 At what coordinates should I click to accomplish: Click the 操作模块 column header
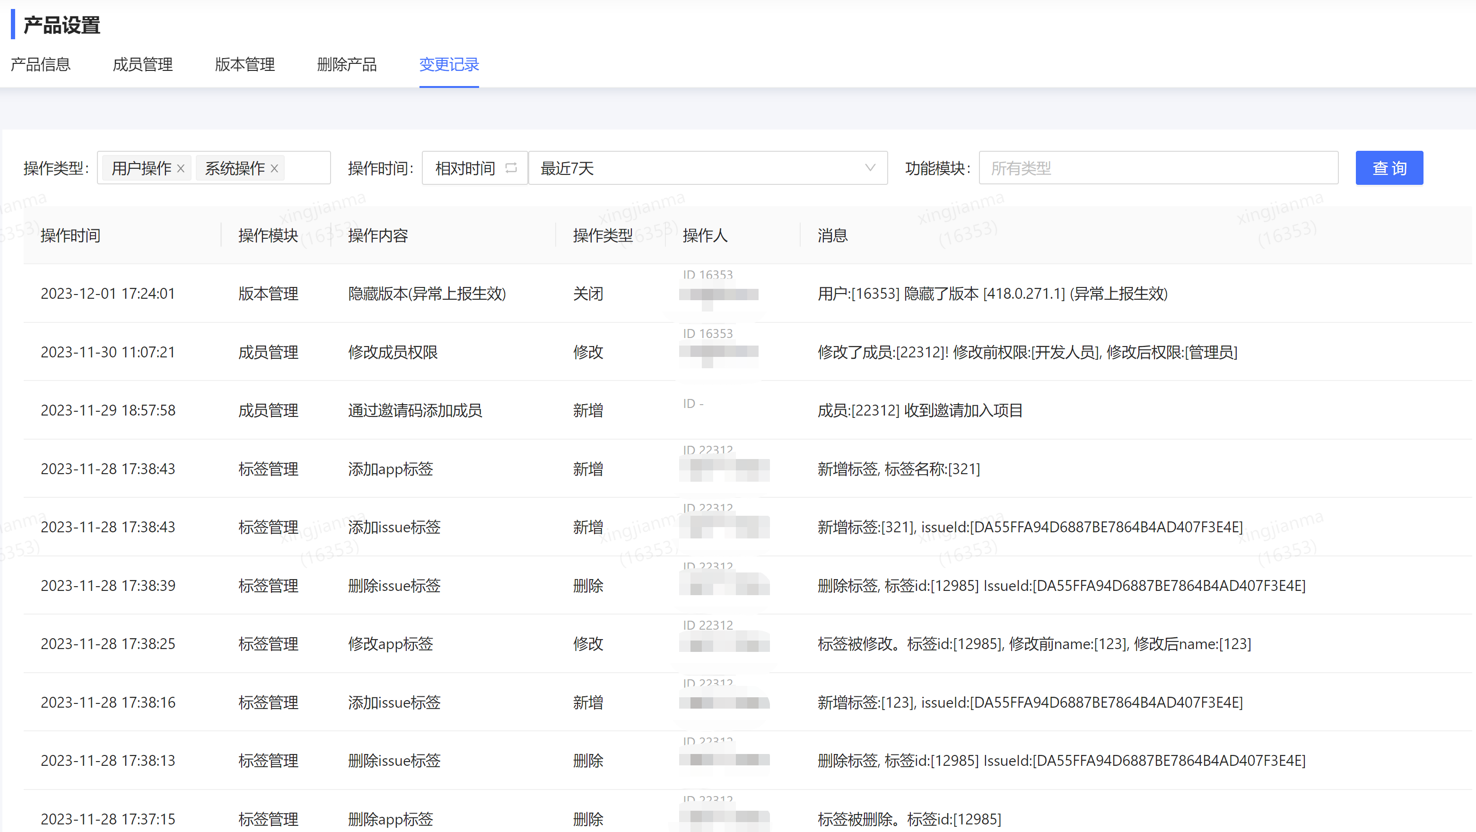(268, 235)
